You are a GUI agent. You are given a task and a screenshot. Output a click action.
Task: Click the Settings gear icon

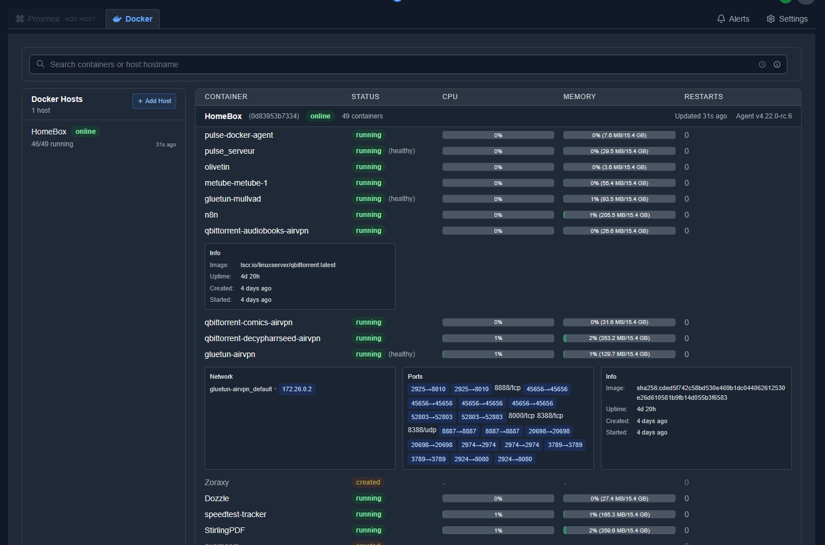coord(771,19)
